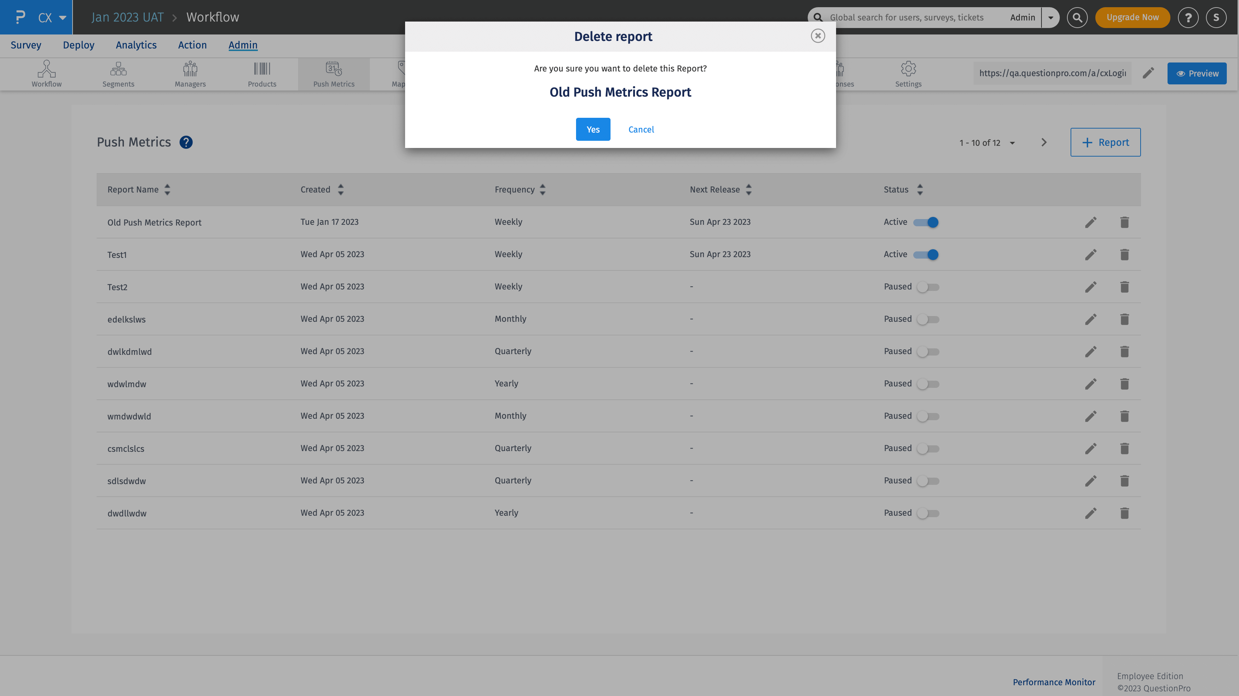The width and height of the screenshot is (1239, 696).
Task: Open the Workflow section icon
Action: (46, 73)
